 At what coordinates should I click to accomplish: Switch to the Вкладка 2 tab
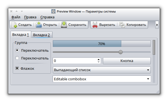(41, 35)
